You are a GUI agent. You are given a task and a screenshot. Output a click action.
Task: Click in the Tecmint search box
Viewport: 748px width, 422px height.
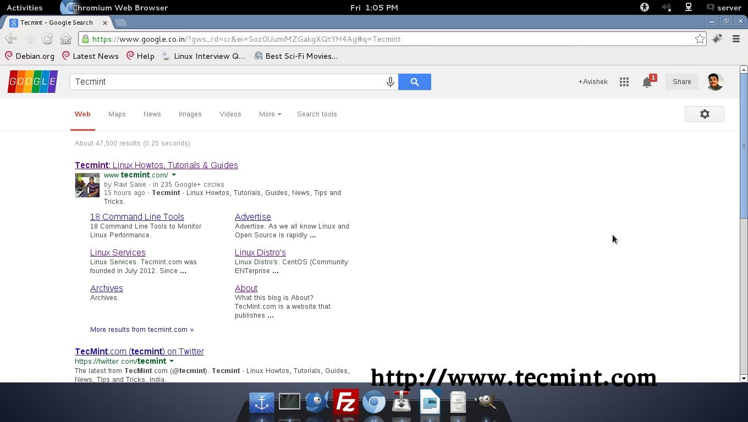click(226, 82)
